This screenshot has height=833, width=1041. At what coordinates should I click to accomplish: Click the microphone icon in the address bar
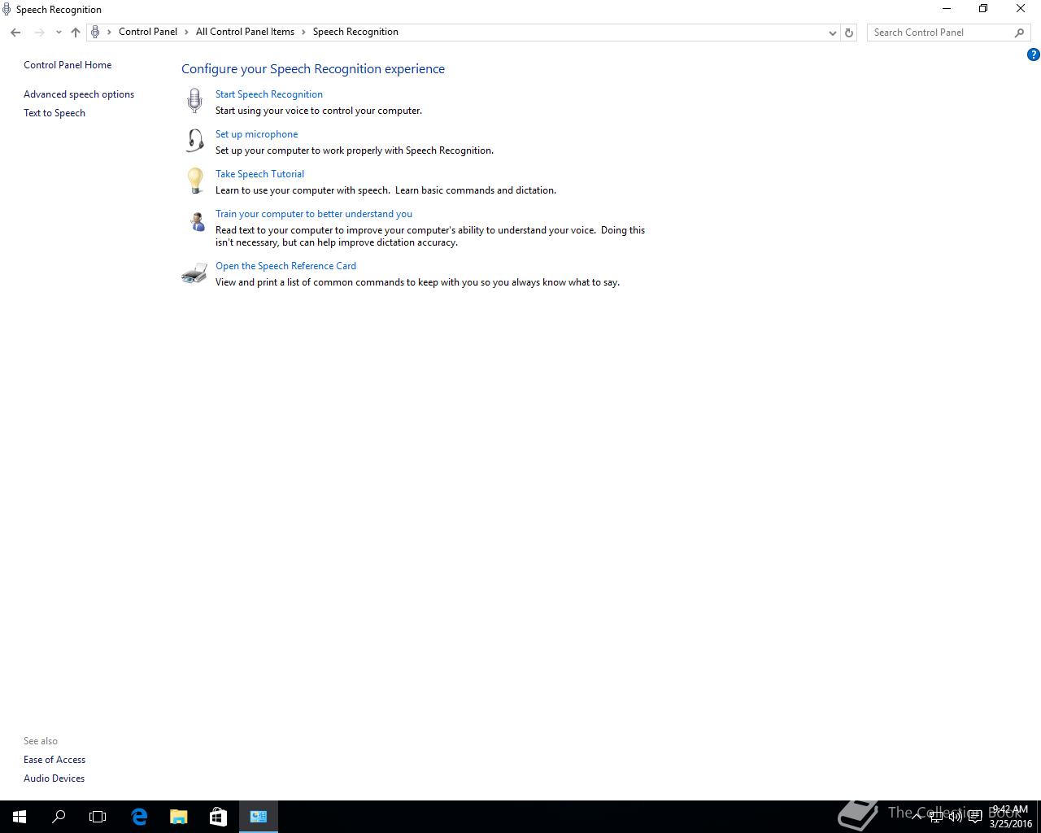click(x=95, y=32)
